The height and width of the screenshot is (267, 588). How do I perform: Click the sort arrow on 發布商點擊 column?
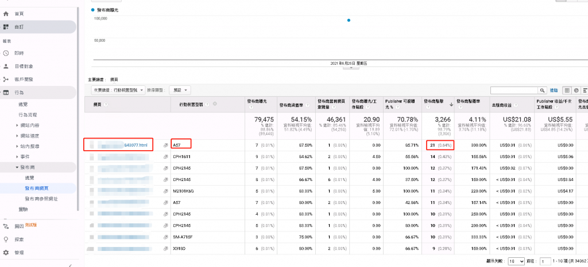click(451, 105)
